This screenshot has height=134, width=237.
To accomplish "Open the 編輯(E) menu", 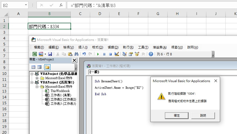I will tap(54, 47).
